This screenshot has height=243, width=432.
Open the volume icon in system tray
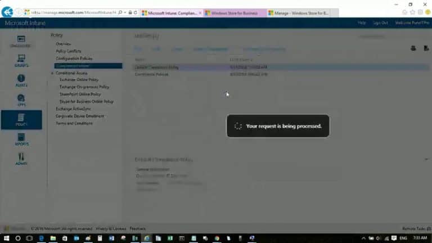tap(379, 238)
